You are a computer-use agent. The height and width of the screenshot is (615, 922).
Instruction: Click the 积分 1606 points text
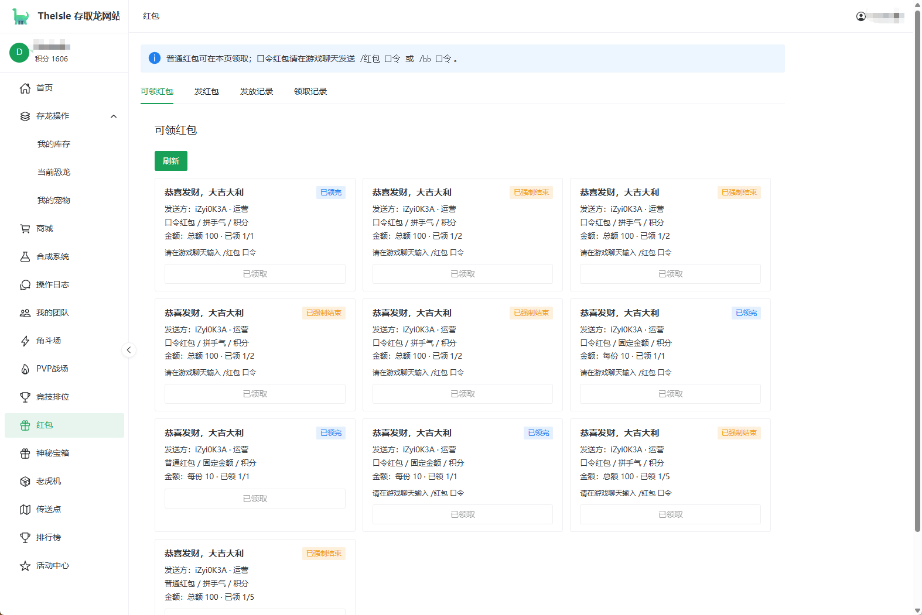tap(52, 59)
